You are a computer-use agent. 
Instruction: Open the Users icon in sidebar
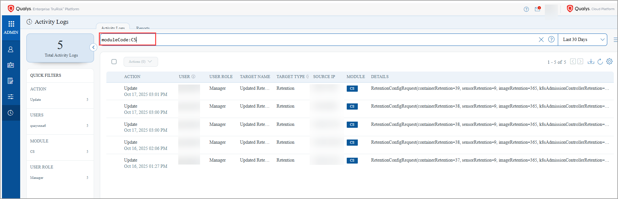coord(11,49)
